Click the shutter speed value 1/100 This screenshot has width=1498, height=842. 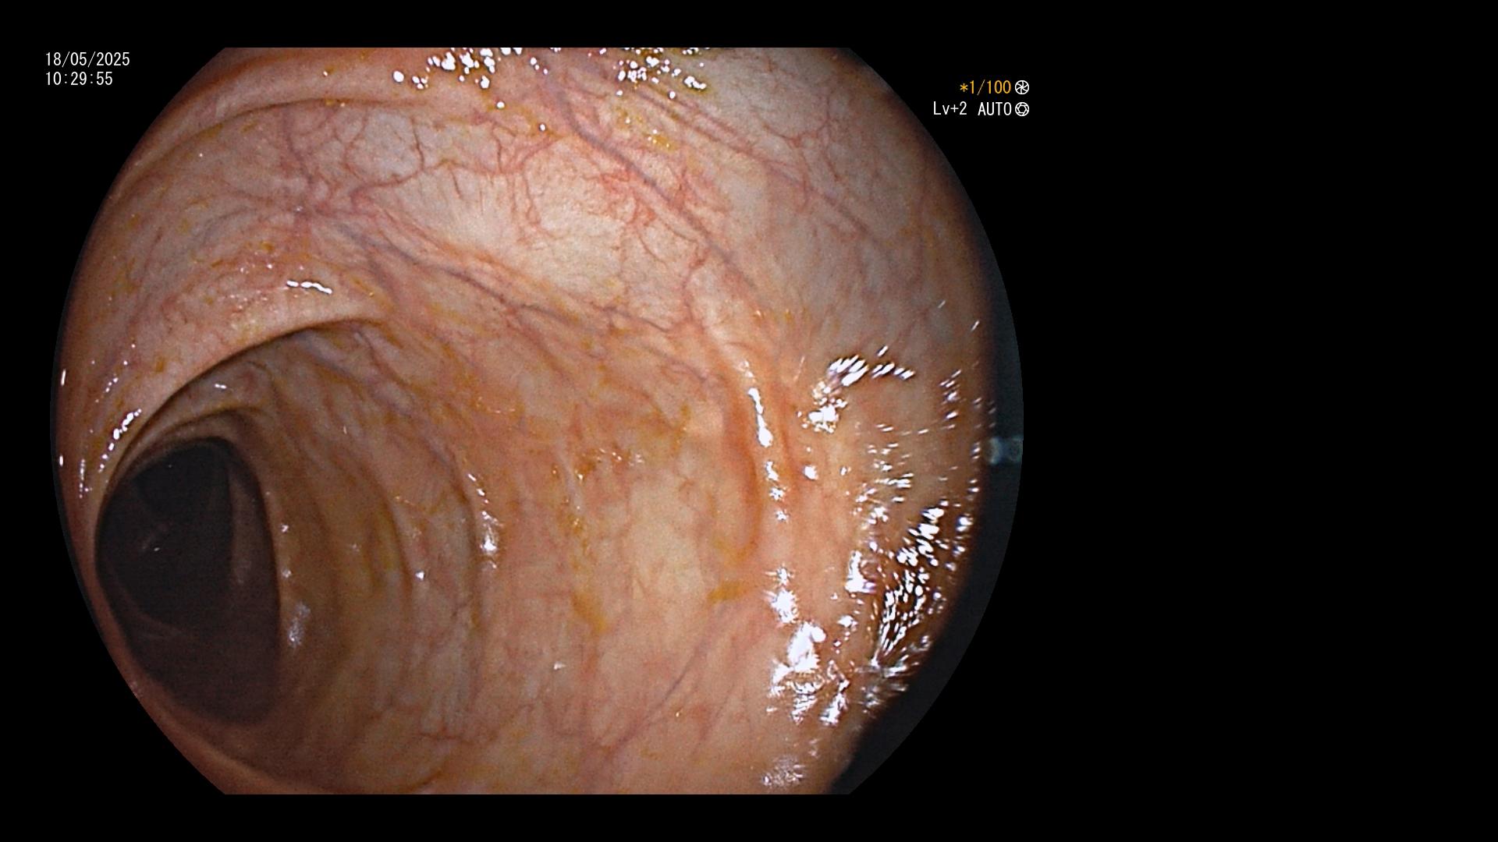tap(985, 88)
